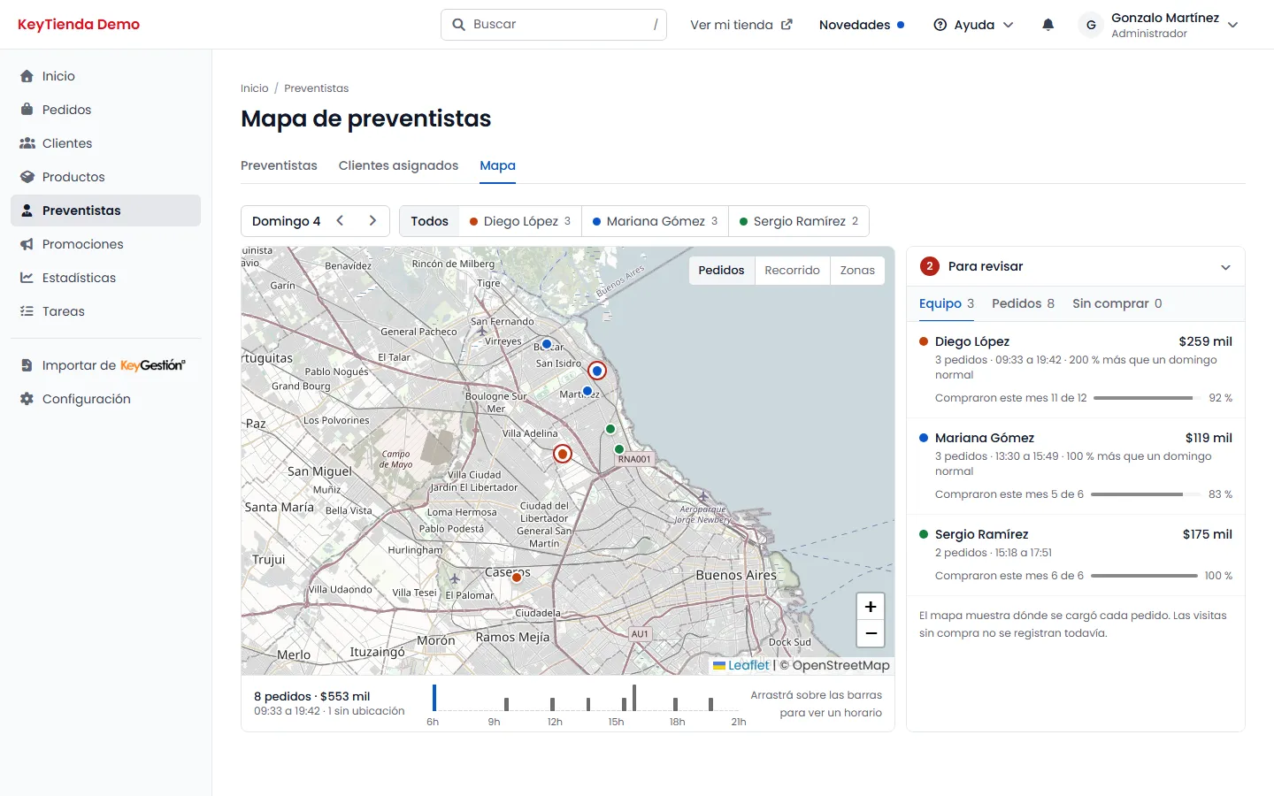Filter map by Diego López
This screenshot has width=1274, height=796.
pyautogui.click(x=520, y=221)
